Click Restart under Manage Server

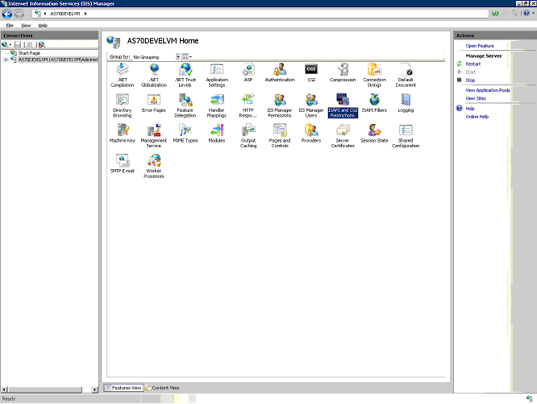click(x=473, y=64)
